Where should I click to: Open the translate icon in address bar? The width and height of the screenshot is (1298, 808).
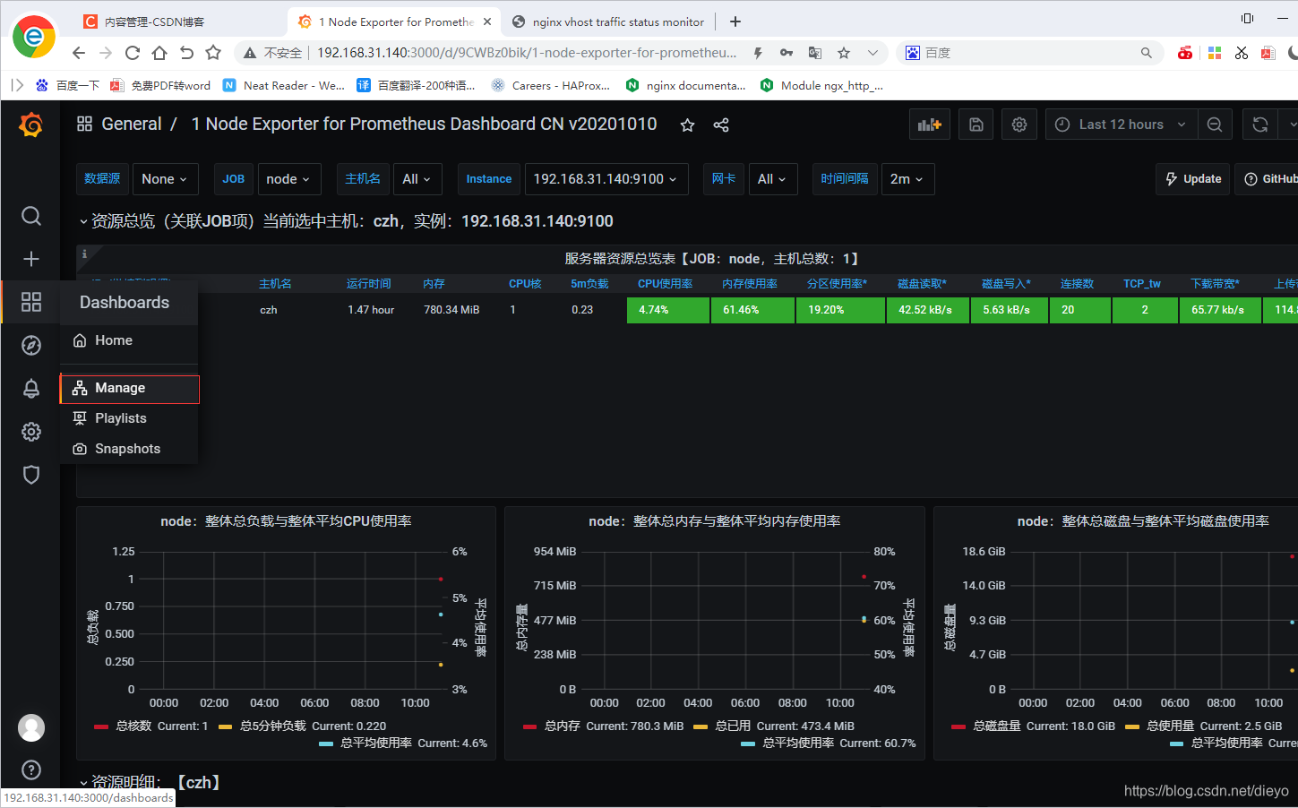[x=815, y=53]
